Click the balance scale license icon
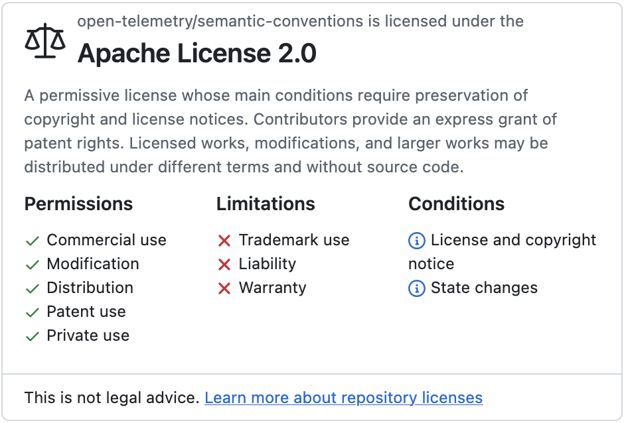This screenshot has width=624, height=423. pos(45,41)
